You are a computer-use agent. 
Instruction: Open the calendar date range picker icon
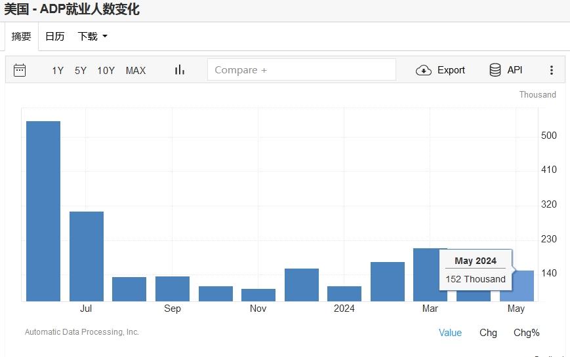20,70
